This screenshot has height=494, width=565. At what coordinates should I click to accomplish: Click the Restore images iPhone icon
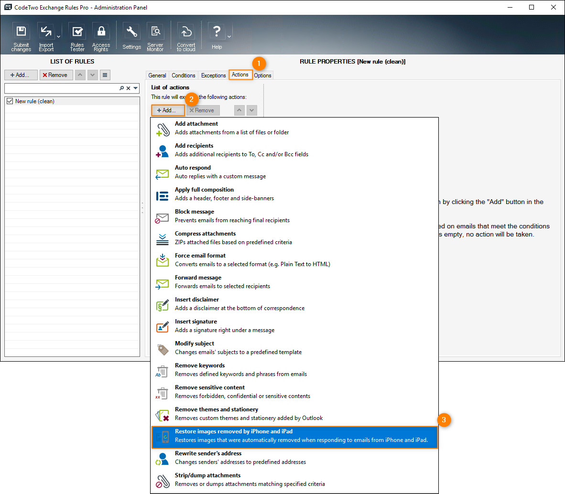[163, 437]
